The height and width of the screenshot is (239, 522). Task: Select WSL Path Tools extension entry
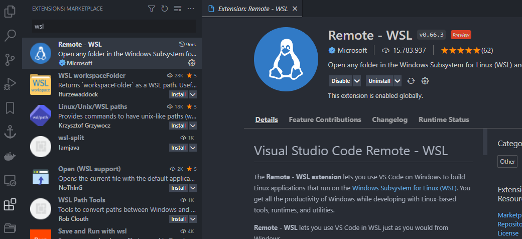tap(112, 209)
